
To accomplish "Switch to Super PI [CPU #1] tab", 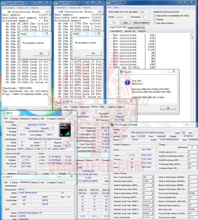I will coord(136,28).
